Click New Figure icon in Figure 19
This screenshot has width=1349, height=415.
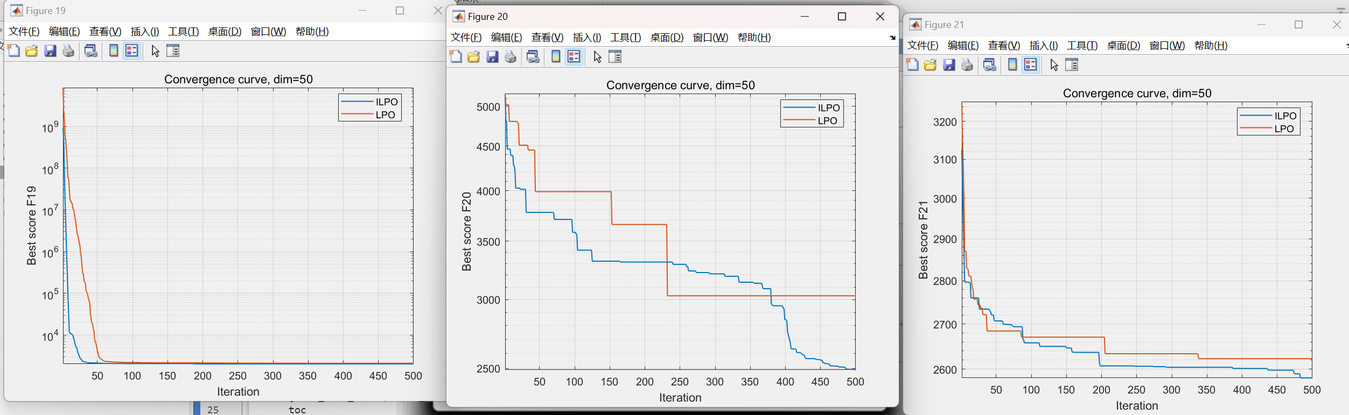point(14,51)
